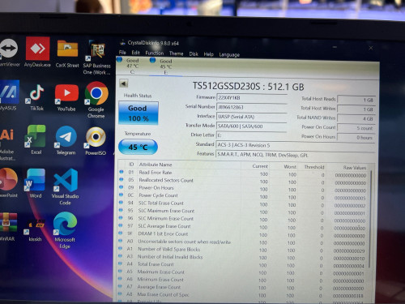Open the Word desktop icon
The height and width of the screenshot is (304, 405).
coord(36,183)
